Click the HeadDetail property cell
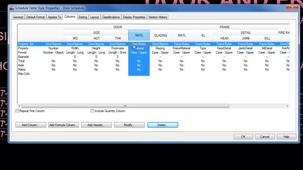 (x=224, y=48)
